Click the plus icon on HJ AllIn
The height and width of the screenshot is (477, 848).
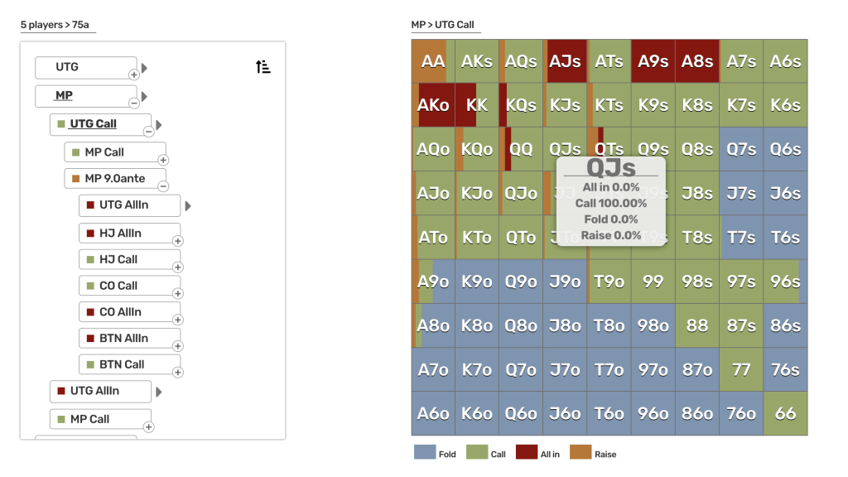click(x=177, y=241)
